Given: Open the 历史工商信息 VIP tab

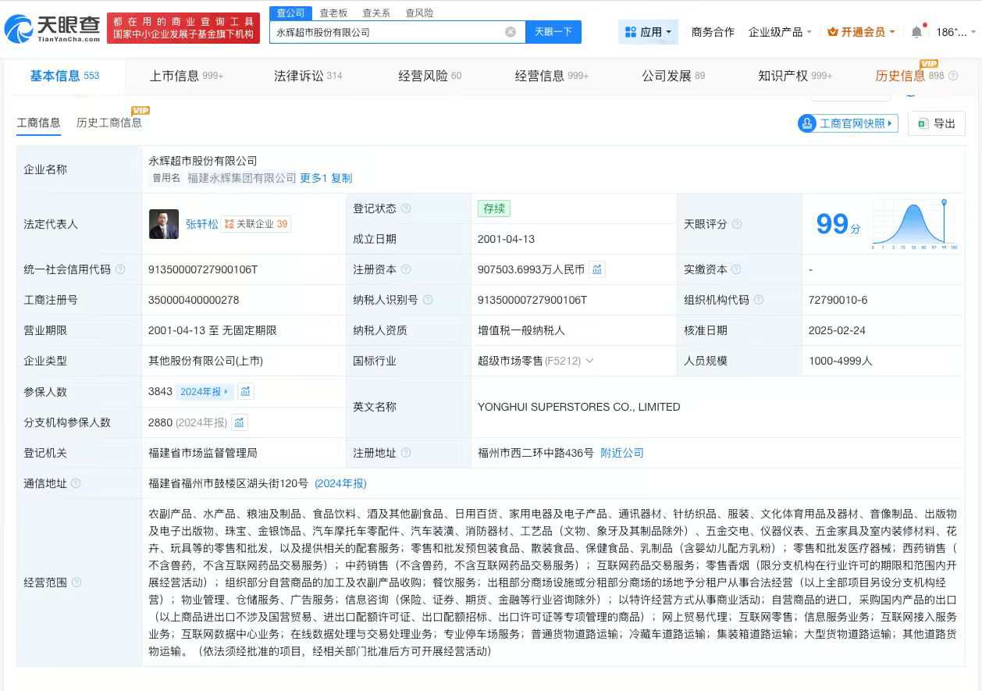Looking at the screenshot, I should click(109, 123).
